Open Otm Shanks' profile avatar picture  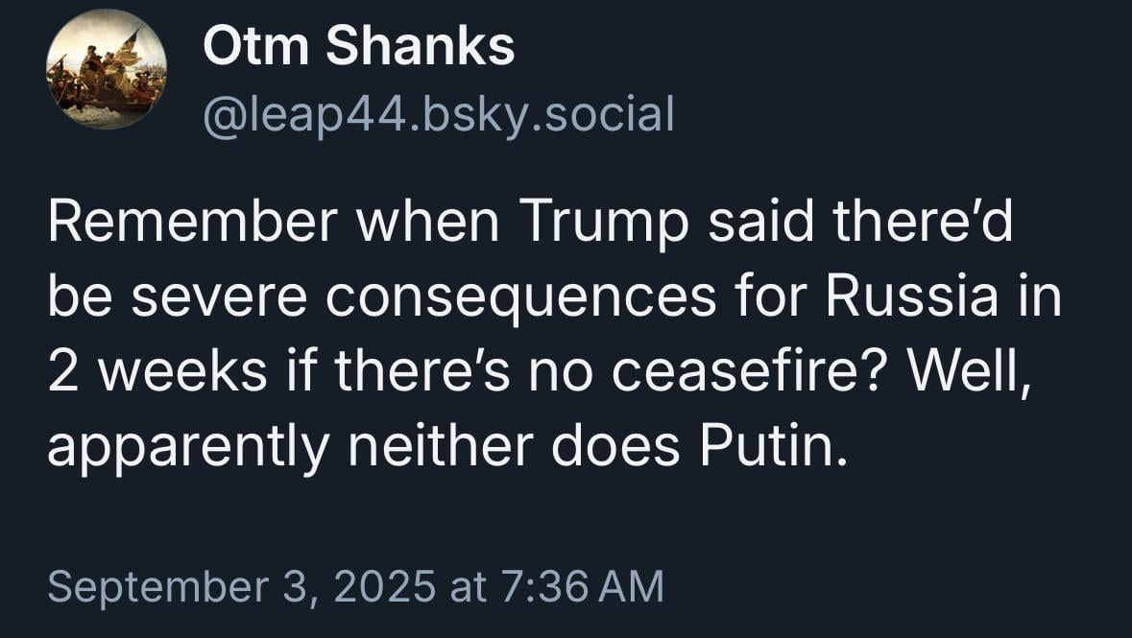107,69
